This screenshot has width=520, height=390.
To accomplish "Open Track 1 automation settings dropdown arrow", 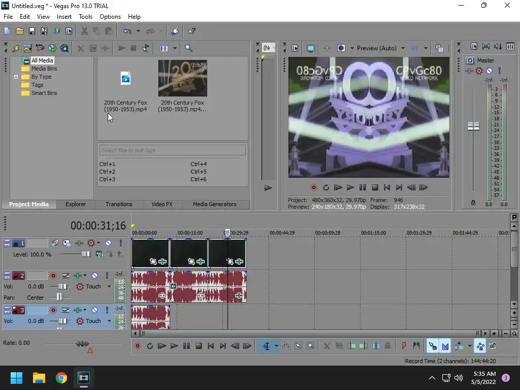I will point(99,243).
